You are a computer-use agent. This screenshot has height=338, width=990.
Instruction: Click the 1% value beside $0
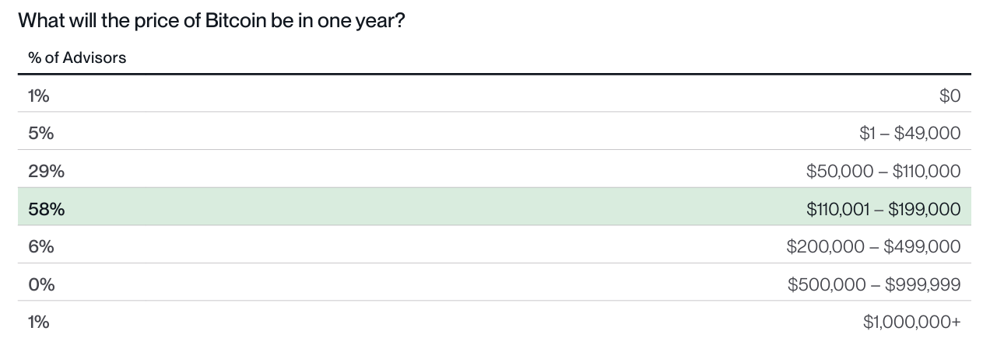pos(39,96)
